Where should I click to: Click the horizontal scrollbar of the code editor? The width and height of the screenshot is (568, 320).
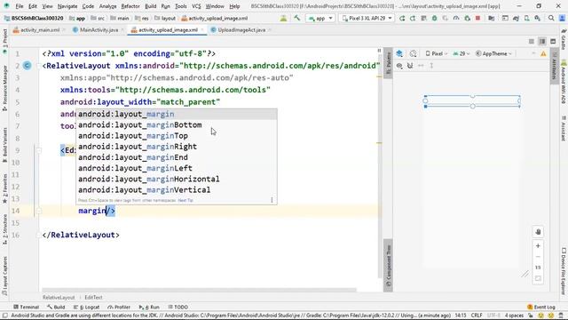point(199,290)
